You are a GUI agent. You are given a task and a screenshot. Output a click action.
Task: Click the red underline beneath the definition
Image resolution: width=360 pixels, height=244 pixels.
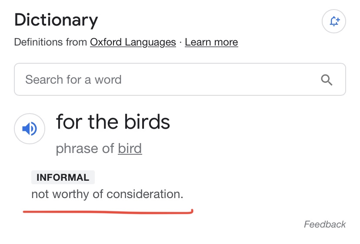(107, 212)
